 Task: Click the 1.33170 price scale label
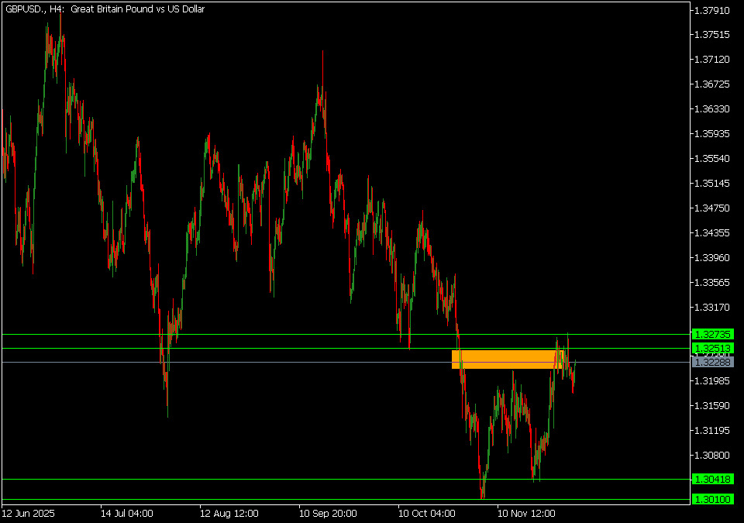[x=714, y=307]
